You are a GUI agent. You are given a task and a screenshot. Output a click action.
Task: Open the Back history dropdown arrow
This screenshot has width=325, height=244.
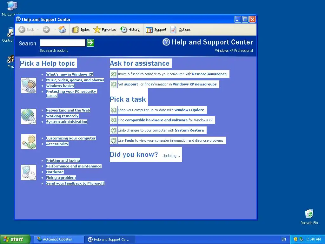pyautogui.click(x=38, y=30)
